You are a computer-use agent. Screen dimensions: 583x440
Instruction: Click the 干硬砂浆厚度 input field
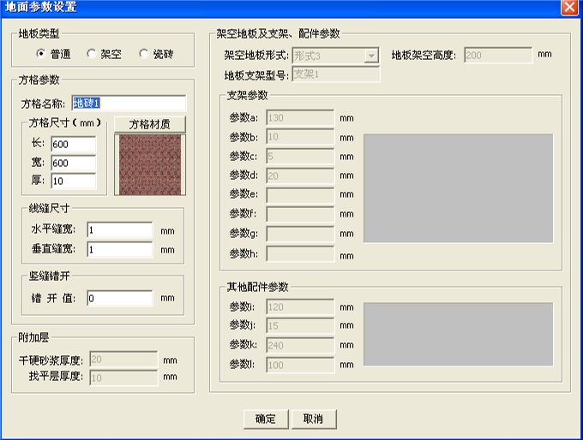[123, 359]
